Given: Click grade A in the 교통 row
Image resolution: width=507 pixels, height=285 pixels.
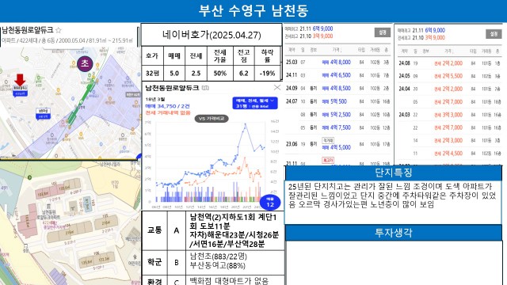Looking at the screenshot, I should point(176,230).
